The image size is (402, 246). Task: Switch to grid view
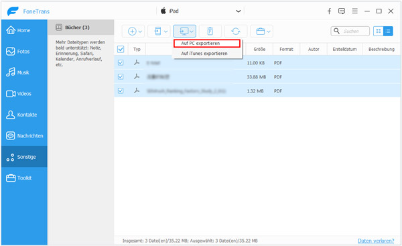[378, 31]
